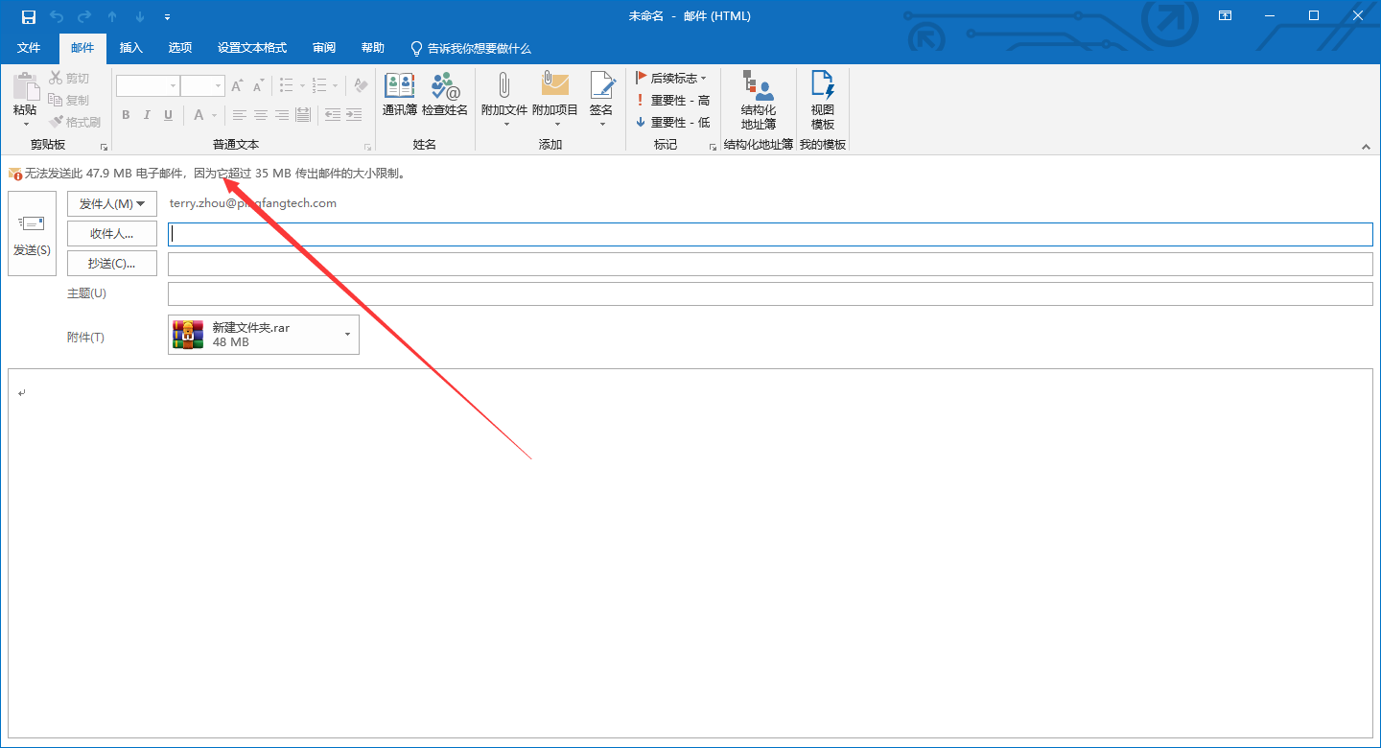1381x748 pixels.
Task: Click the 发送(S) send button
Action: coord(32,234)
